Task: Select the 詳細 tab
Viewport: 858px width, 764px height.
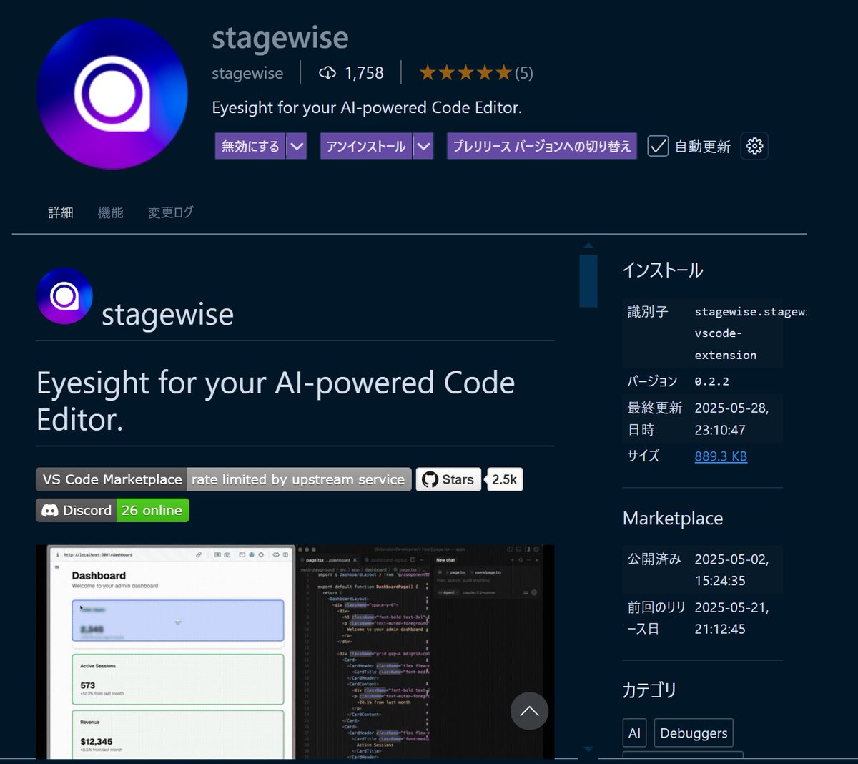Action: pos(61,212)
